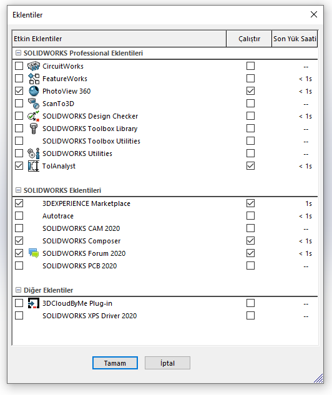The height and width of the screenshot is (395, 332).
Task: Select the SOLIDWORKS Toolbox Utilities label
Action: 92,141
